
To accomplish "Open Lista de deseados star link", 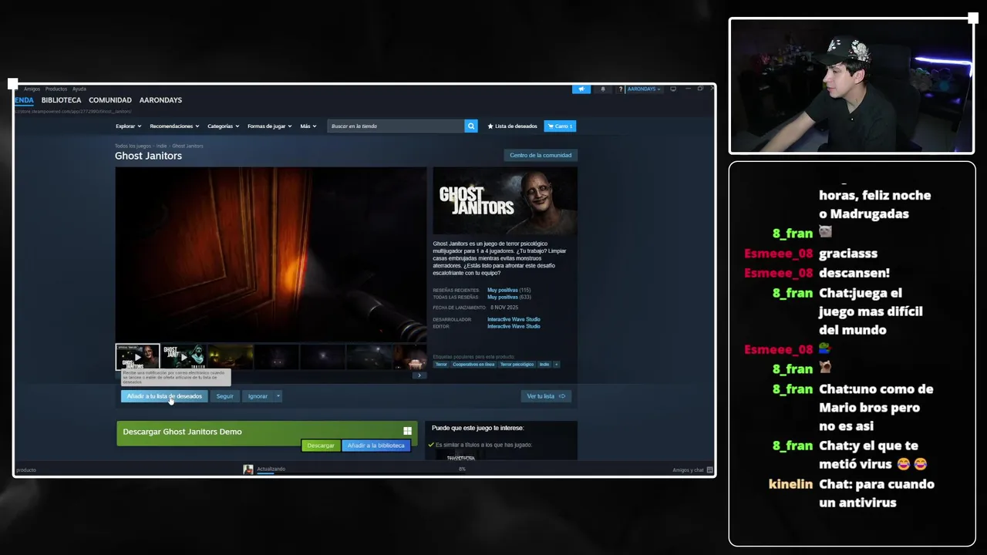I will point(512,126).
